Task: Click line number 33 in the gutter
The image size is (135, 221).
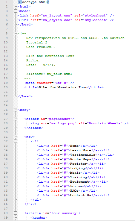Action: (x=6, y=146)
